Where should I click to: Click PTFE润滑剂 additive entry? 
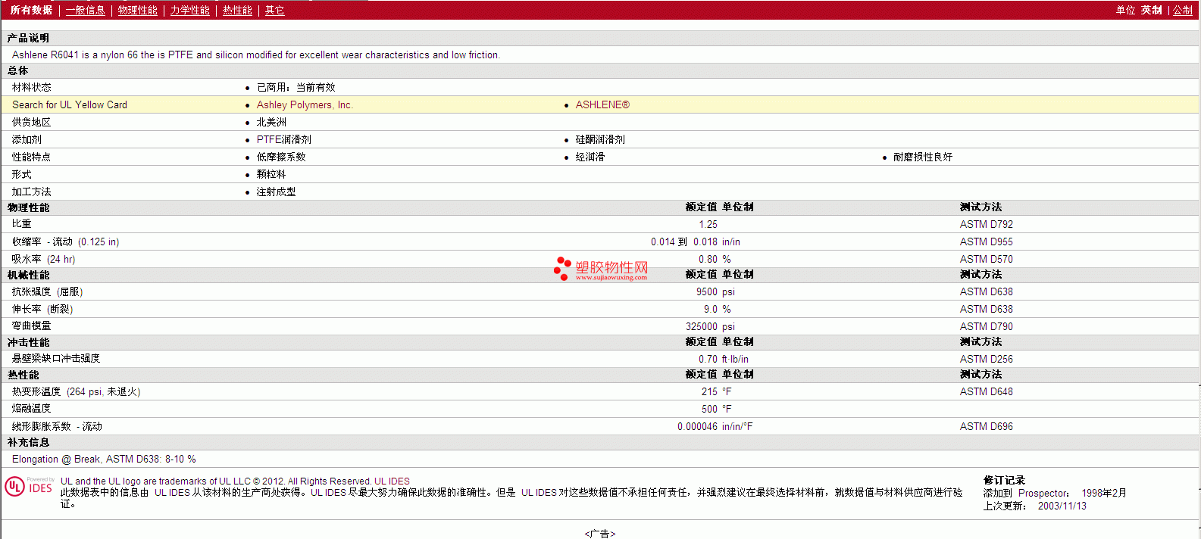[284, 140]
